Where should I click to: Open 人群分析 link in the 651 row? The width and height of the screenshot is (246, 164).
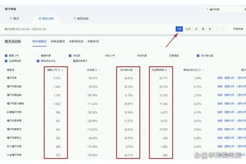click(241, 129)
